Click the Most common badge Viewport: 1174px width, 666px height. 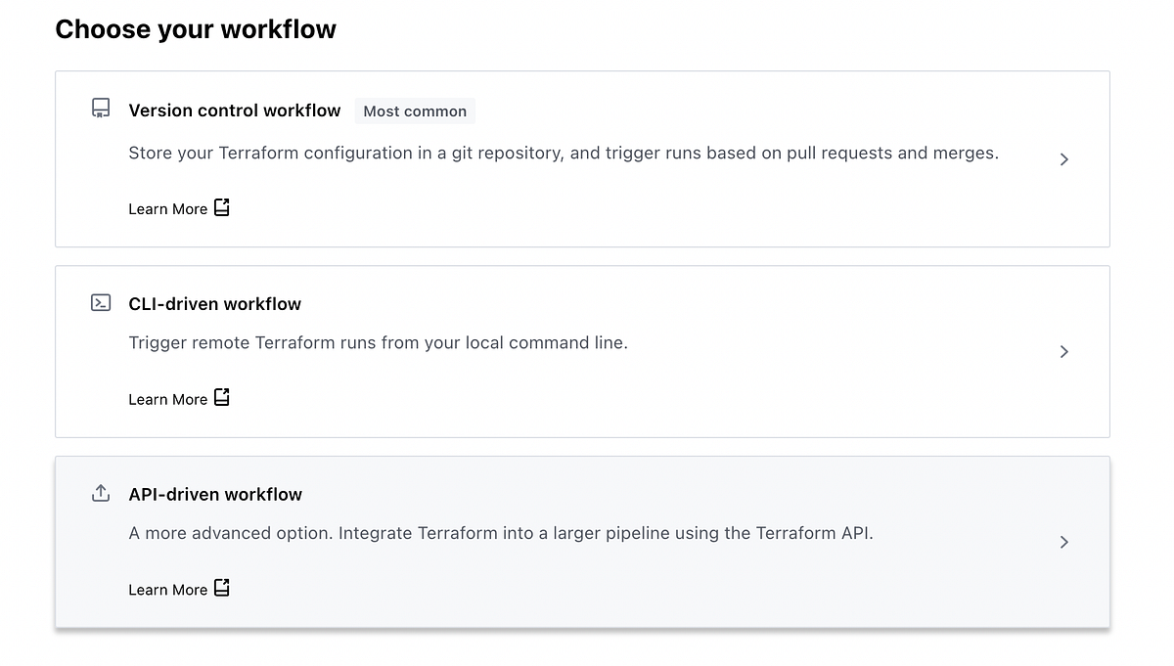pyautogui.click(x=415, y=111)
